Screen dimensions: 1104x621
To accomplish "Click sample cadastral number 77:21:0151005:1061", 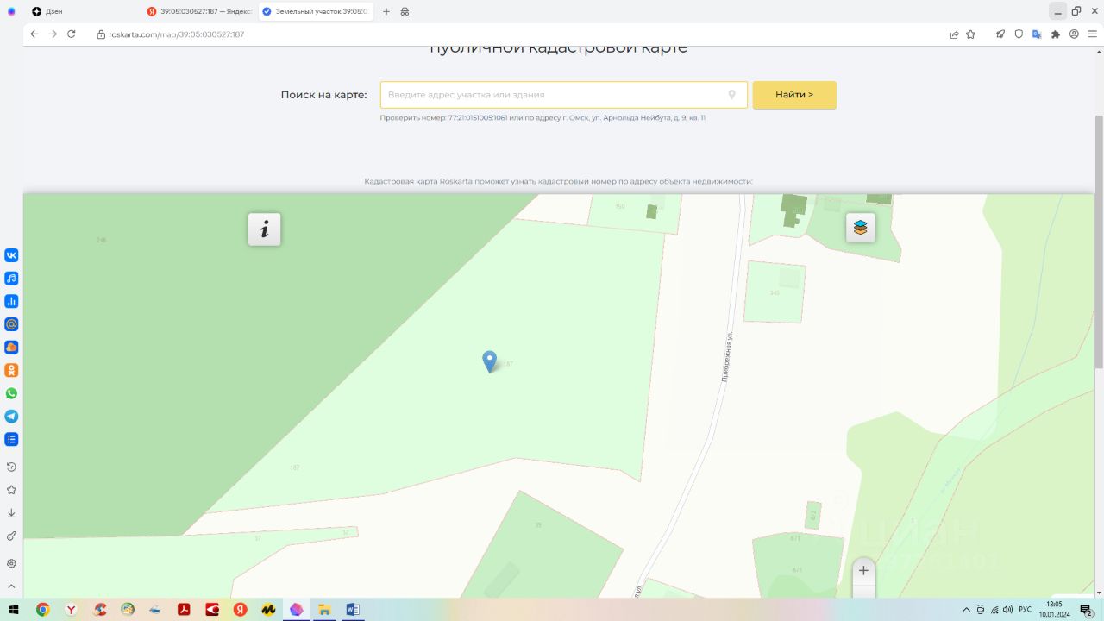I will pyautogui.click(x=478, y=118).
